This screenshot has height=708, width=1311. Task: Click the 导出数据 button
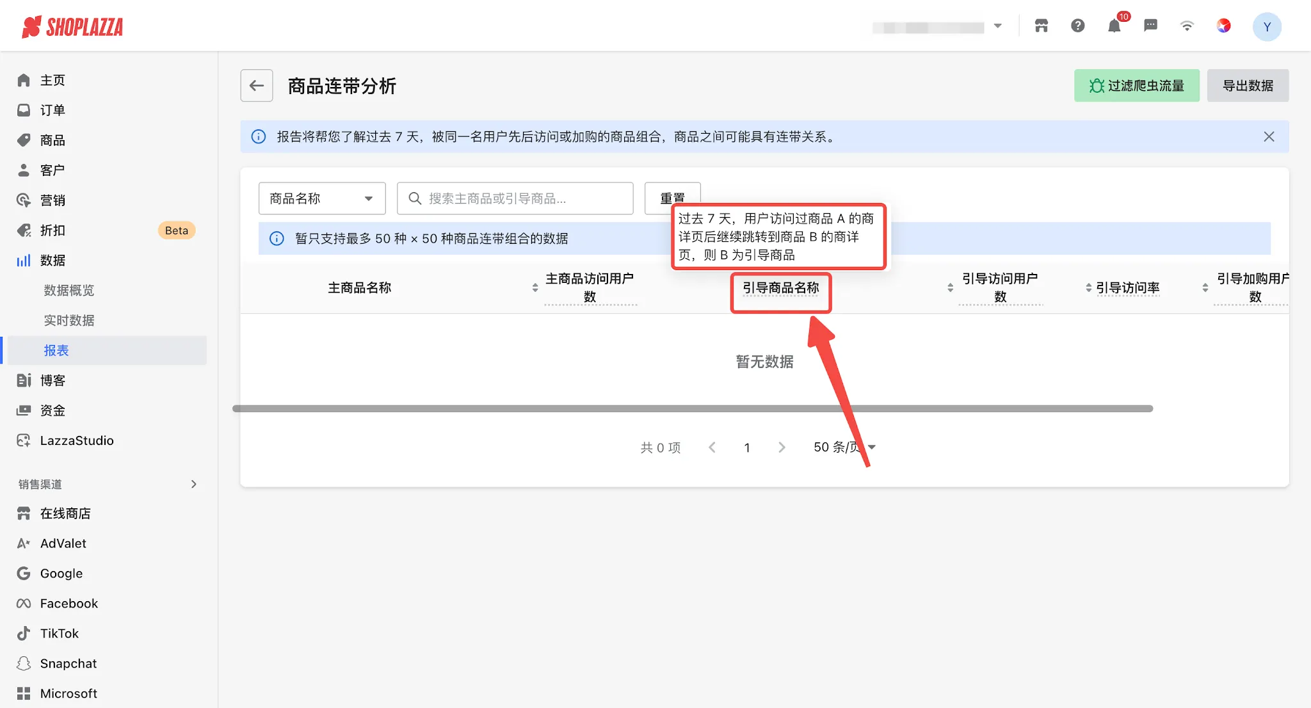click(1248, 86)
